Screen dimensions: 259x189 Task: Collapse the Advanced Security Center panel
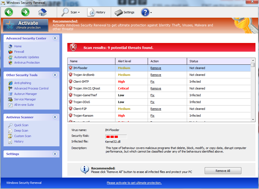point(55,38)
